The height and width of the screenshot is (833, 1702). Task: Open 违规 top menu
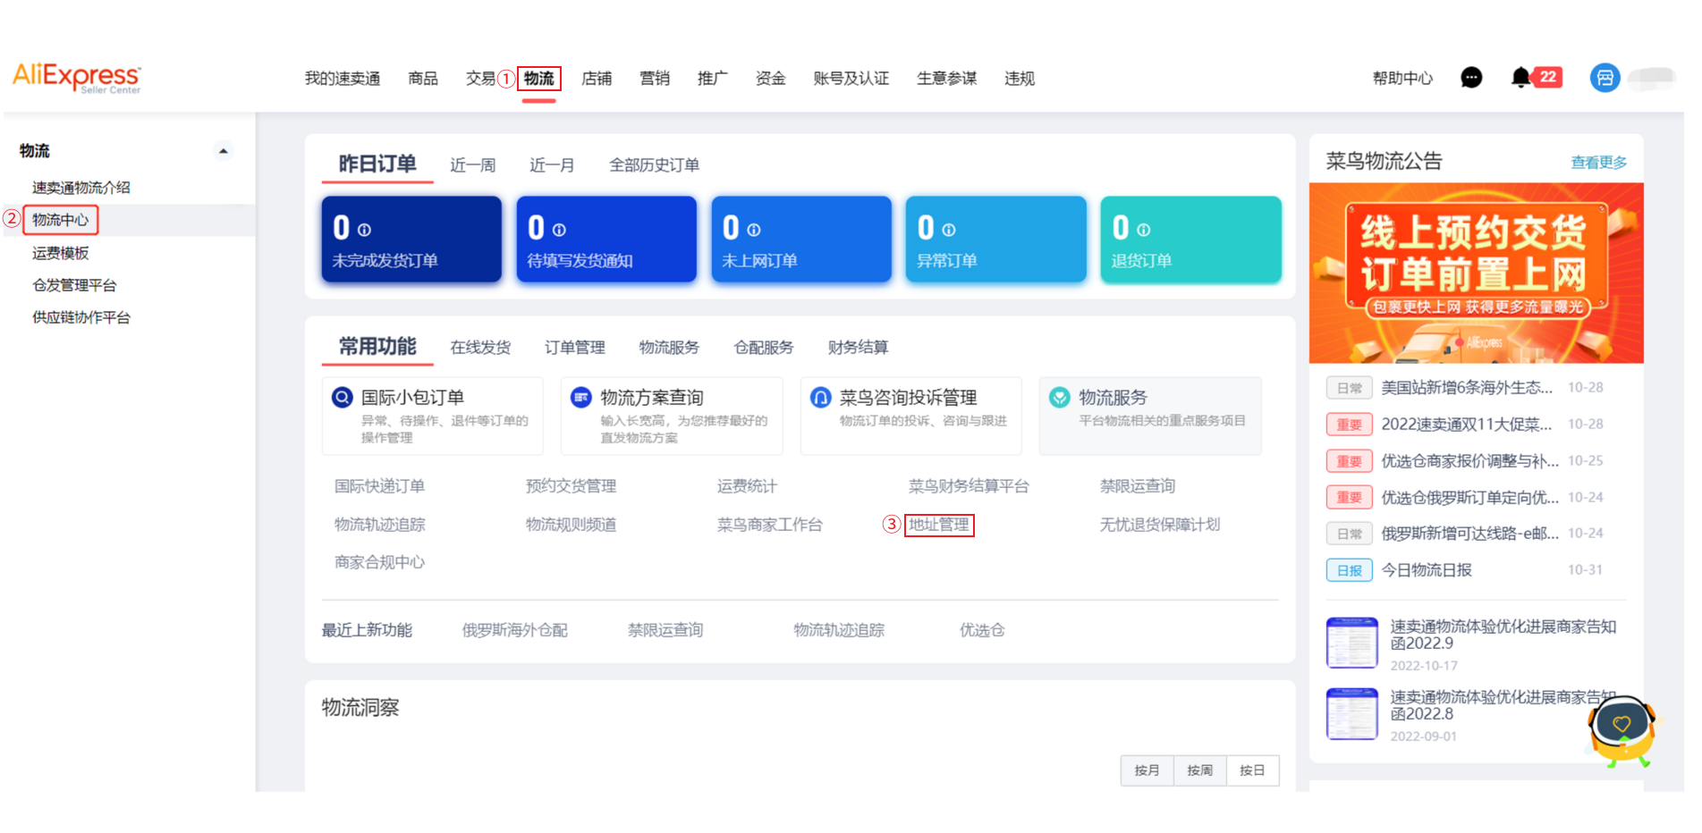[1020, 79]
